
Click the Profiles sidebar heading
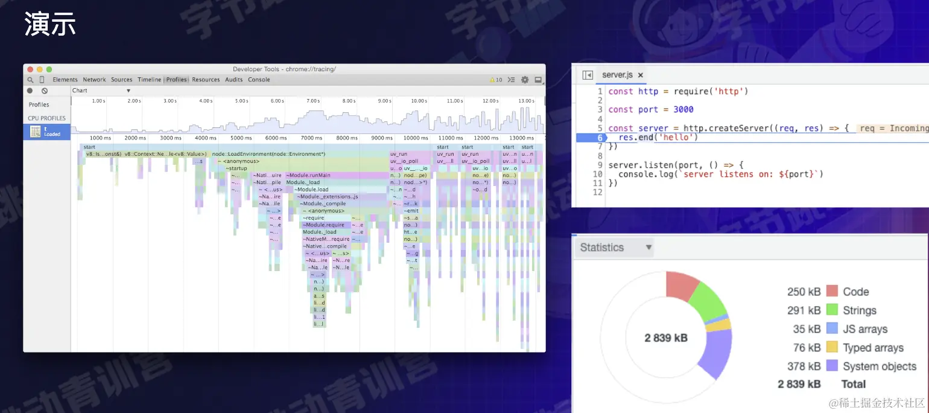39,104
